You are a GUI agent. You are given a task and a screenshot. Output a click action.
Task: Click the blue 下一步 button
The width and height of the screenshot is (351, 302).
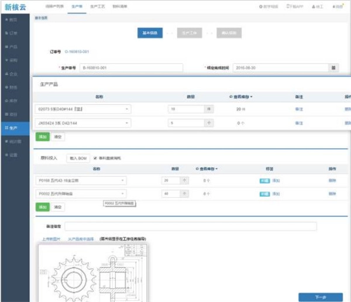pos(320,297)
